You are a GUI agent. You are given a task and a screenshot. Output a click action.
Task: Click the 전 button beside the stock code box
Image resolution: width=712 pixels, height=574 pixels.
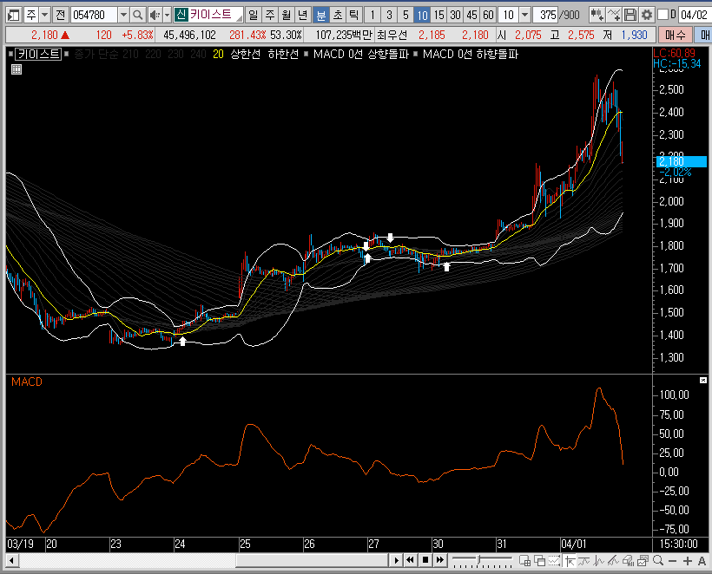coord(61,15)
